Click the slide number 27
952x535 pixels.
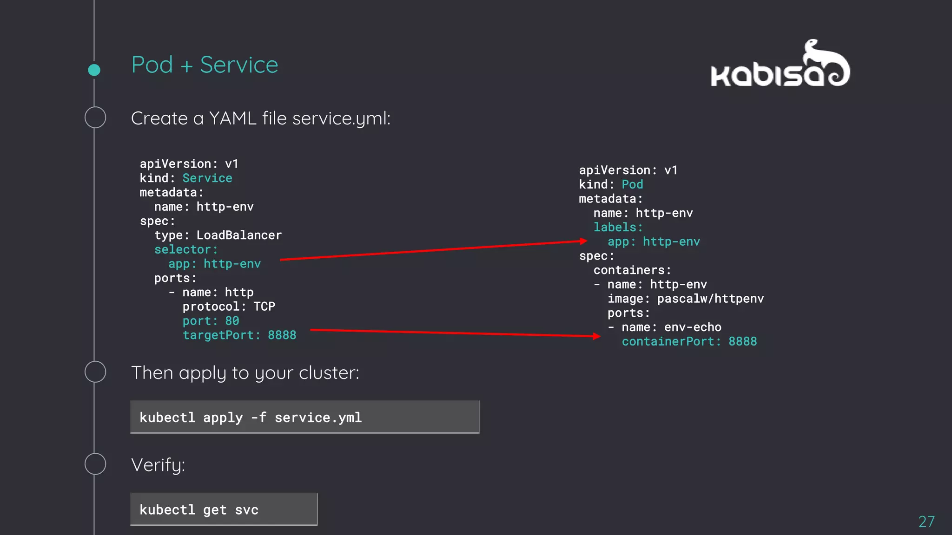tap(926, 522)
